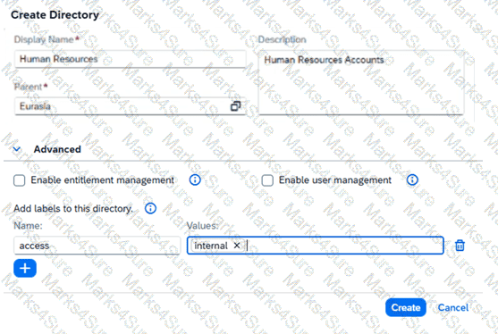Click the Advanced section heading
Viewport: 498px width, 334px height.
click(x=57, y=149)
